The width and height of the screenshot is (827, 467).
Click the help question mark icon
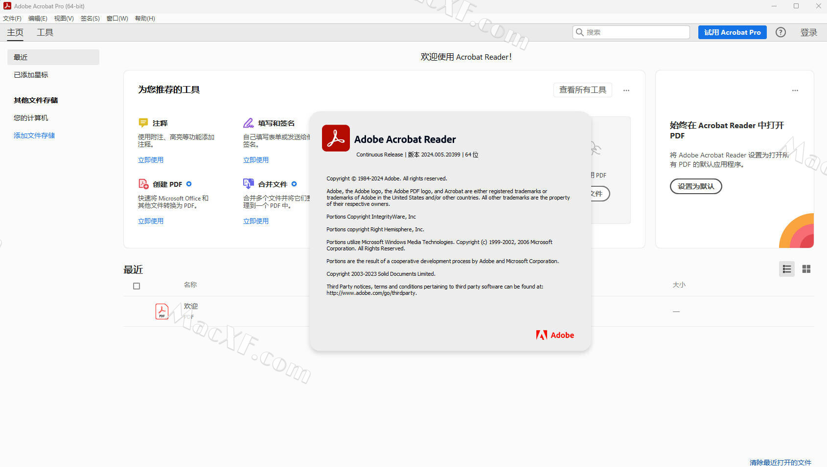point(781,32)
